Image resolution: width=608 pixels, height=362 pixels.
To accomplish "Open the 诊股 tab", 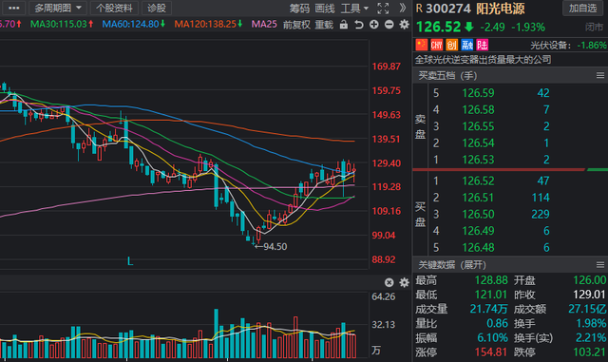I will (x=156, y=8).
